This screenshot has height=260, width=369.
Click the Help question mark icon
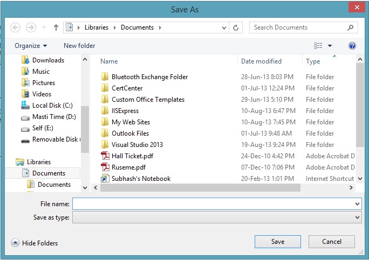(352, 46)
